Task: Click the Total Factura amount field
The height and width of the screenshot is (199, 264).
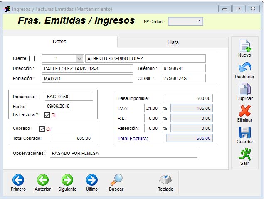Action: tap(189, 138)
